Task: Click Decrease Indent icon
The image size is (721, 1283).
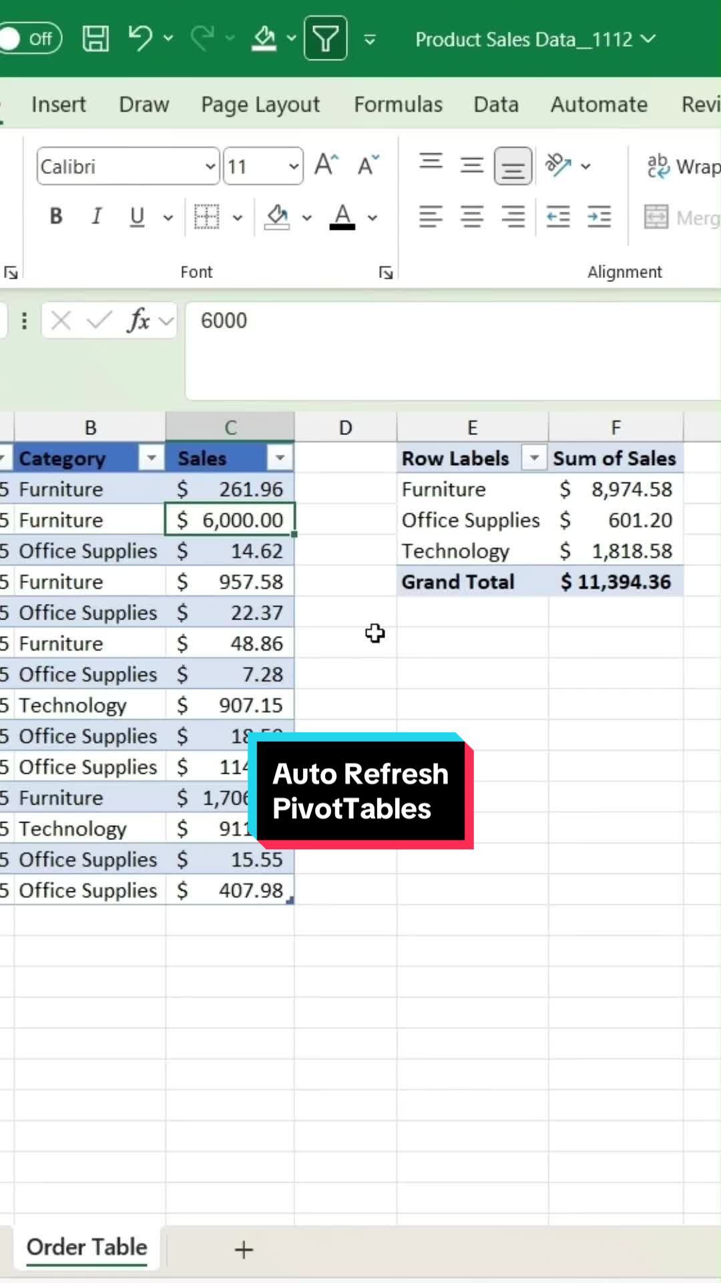Action: click(558, 217)
